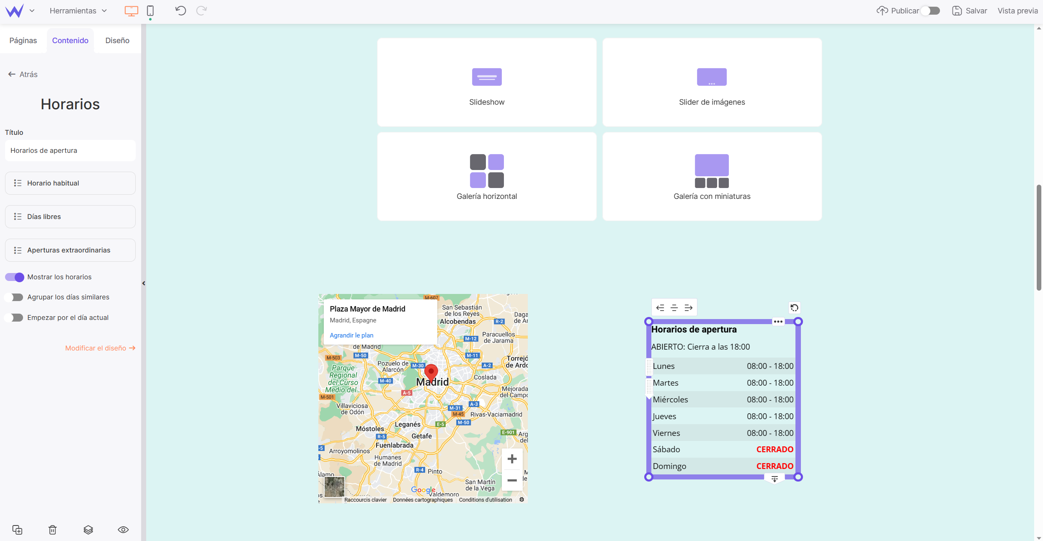Switch to the Diseño tab
This screenshot has height=541, width=1043.
coord(117,41)
